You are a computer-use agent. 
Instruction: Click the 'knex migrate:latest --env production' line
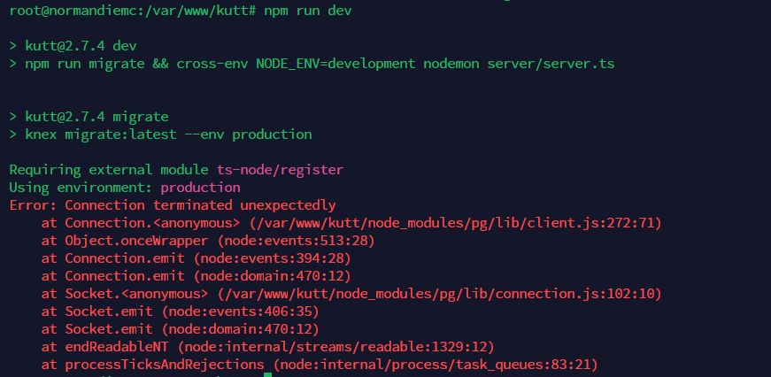(160, 135)
